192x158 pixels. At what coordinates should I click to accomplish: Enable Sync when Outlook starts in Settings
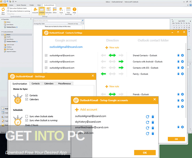point(27,116)
